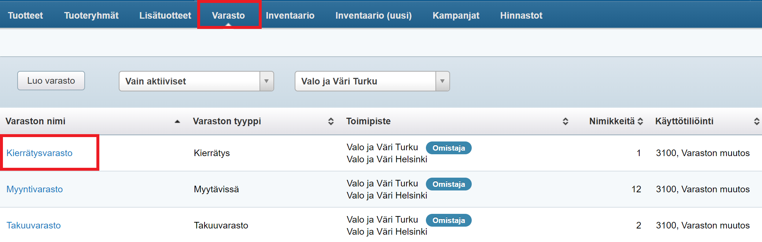Image resolution: width=762 pixels, height=242 pixels.
Task: Click sort icon for Varaston tyyppi column
Action: (x=331, y=121)
